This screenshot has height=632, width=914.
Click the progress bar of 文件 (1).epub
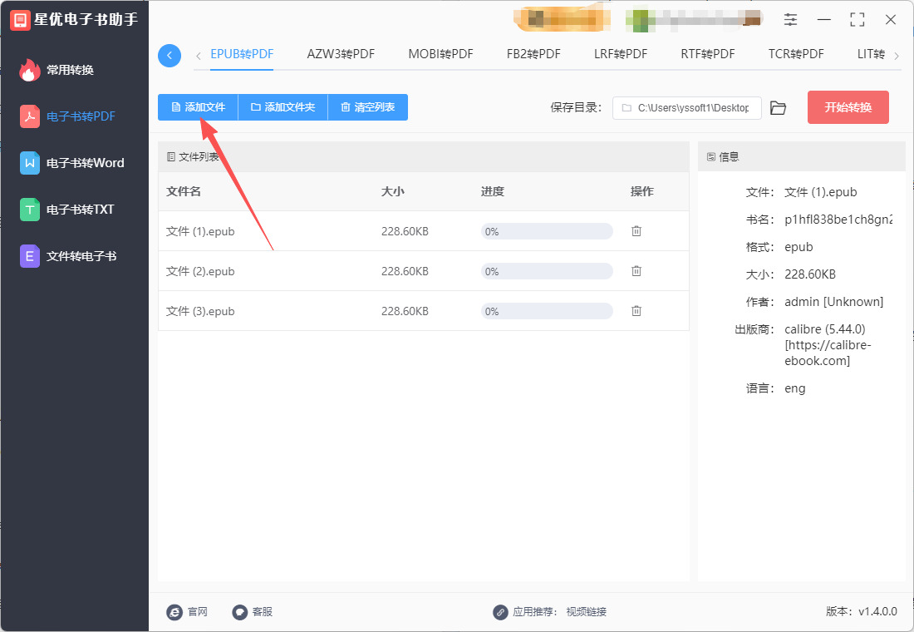(547, 232)
